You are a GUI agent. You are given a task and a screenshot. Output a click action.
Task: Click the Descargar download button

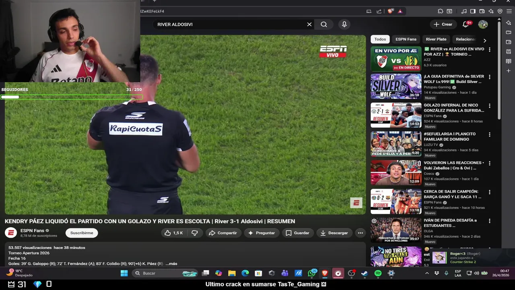334,233
